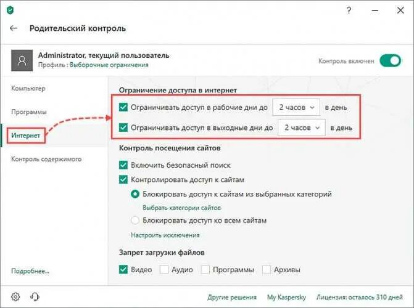Select Блокировать доступ к сайтам из выбранных категорий

[135, 194]
